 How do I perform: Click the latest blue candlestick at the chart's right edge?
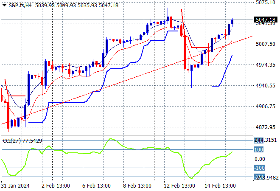pos(232,22)
